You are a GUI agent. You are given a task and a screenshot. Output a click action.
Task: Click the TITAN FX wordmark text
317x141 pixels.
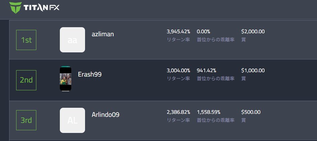click(x=41, y=8)
